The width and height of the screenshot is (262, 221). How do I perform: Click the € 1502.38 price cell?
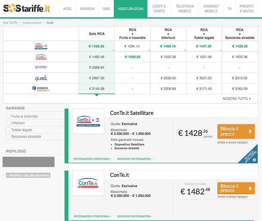pyautogui.click(x=240, y=57)
